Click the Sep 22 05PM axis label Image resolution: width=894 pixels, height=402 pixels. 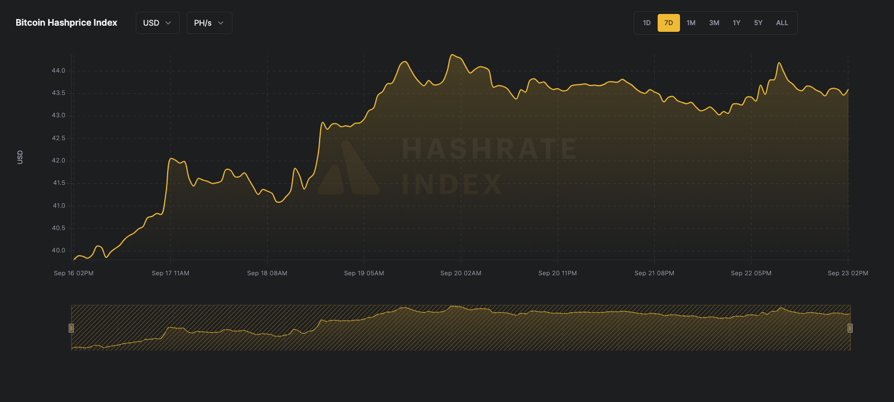(x=751, y=273)
